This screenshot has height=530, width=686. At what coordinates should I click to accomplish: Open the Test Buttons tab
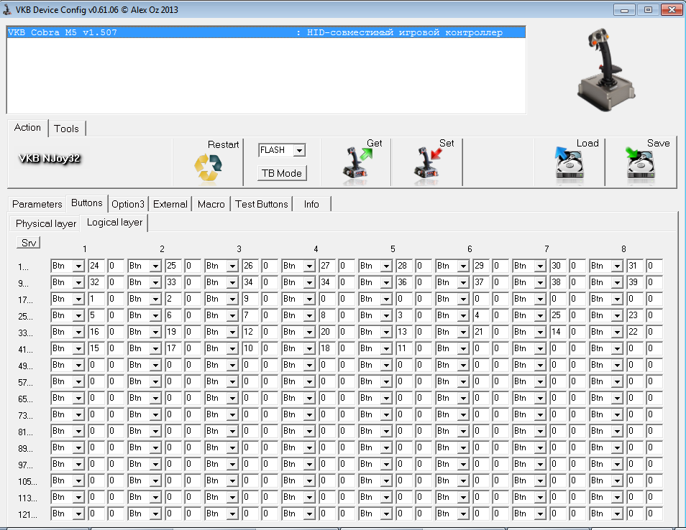coord(262,204)
